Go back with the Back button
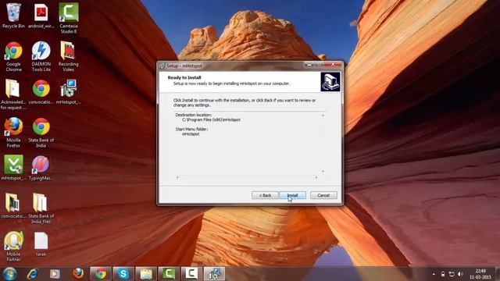The image size is (500, 281). coord(265,195)
